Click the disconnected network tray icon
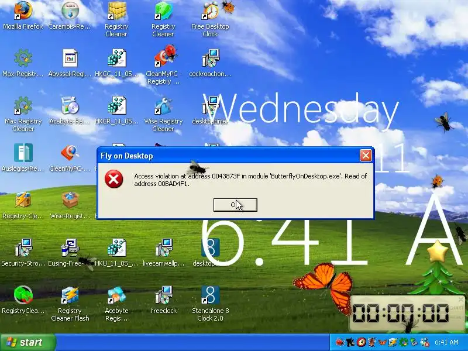The height and width of the screenshot is (351, 468). (425, 342)
